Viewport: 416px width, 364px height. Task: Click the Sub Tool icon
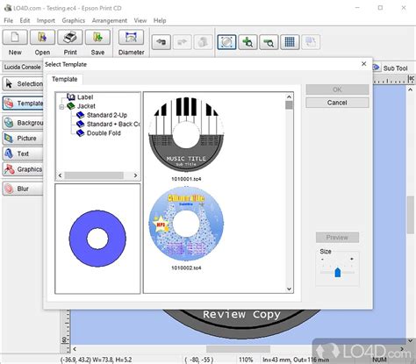click(376, 68)
